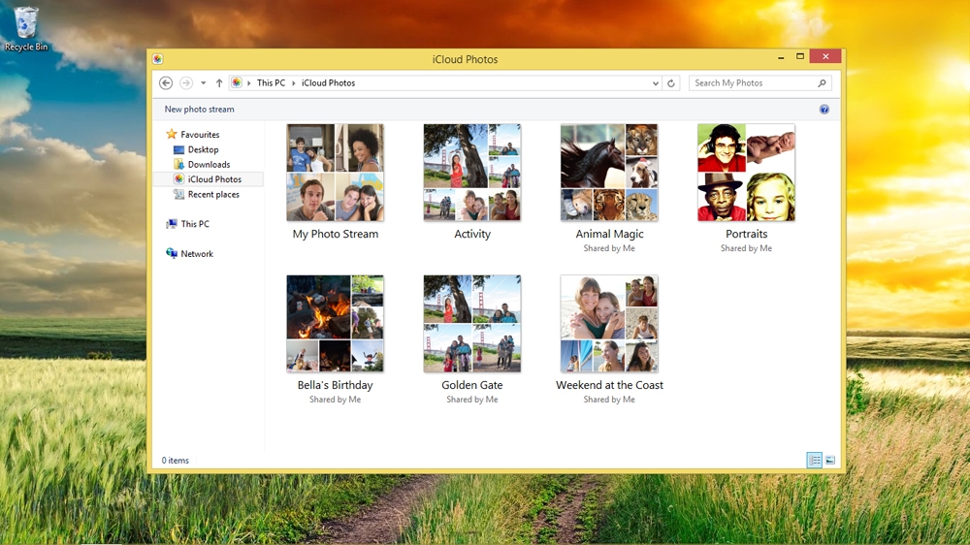
Task: Click 'Shared by Me' under Animal Magic
Action: (x=609, y=248)
